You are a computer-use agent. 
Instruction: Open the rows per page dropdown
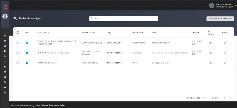[x=204, y=98]
